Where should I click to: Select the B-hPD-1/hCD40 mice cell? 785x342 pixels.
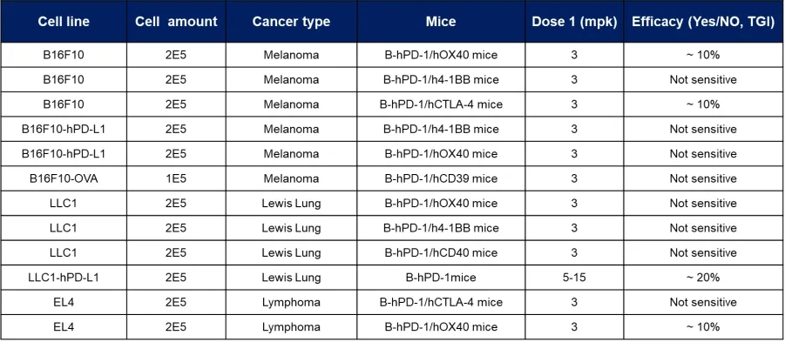point(441,253)
